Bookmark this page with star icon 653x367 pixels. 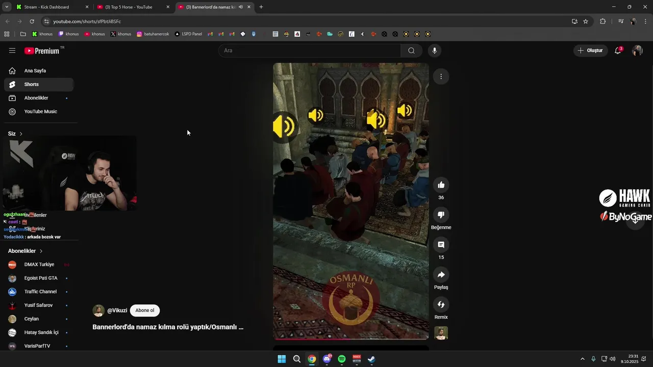click(x=586, y=21)
